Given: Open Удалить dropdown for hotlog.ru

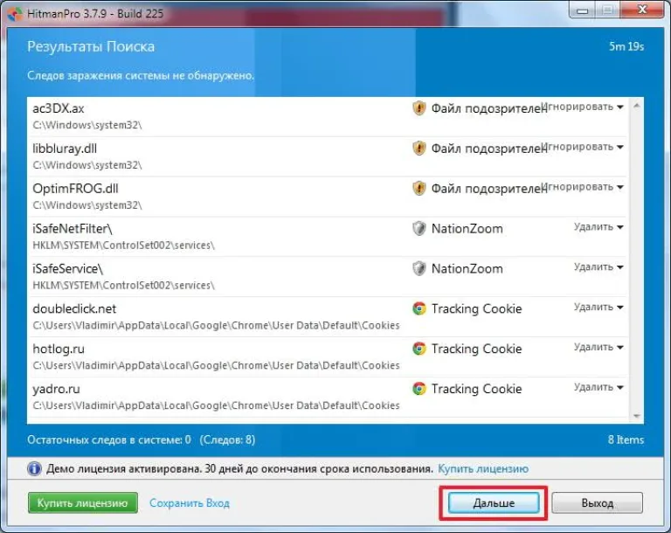Looking at the screenshot, I should tap(598, 347).
